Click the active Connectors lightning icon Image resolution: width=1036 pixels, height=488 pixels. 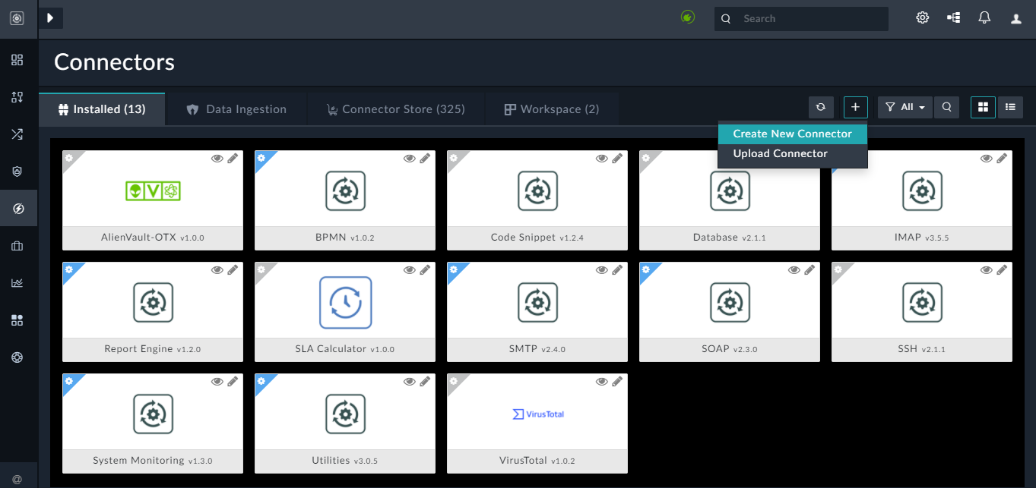pos(17,208)
